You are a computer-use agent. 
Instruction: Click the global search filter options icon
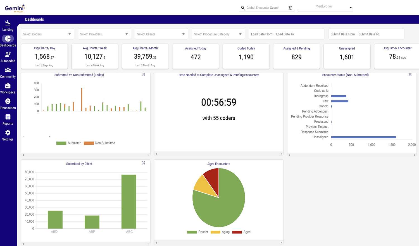point(290,8)
